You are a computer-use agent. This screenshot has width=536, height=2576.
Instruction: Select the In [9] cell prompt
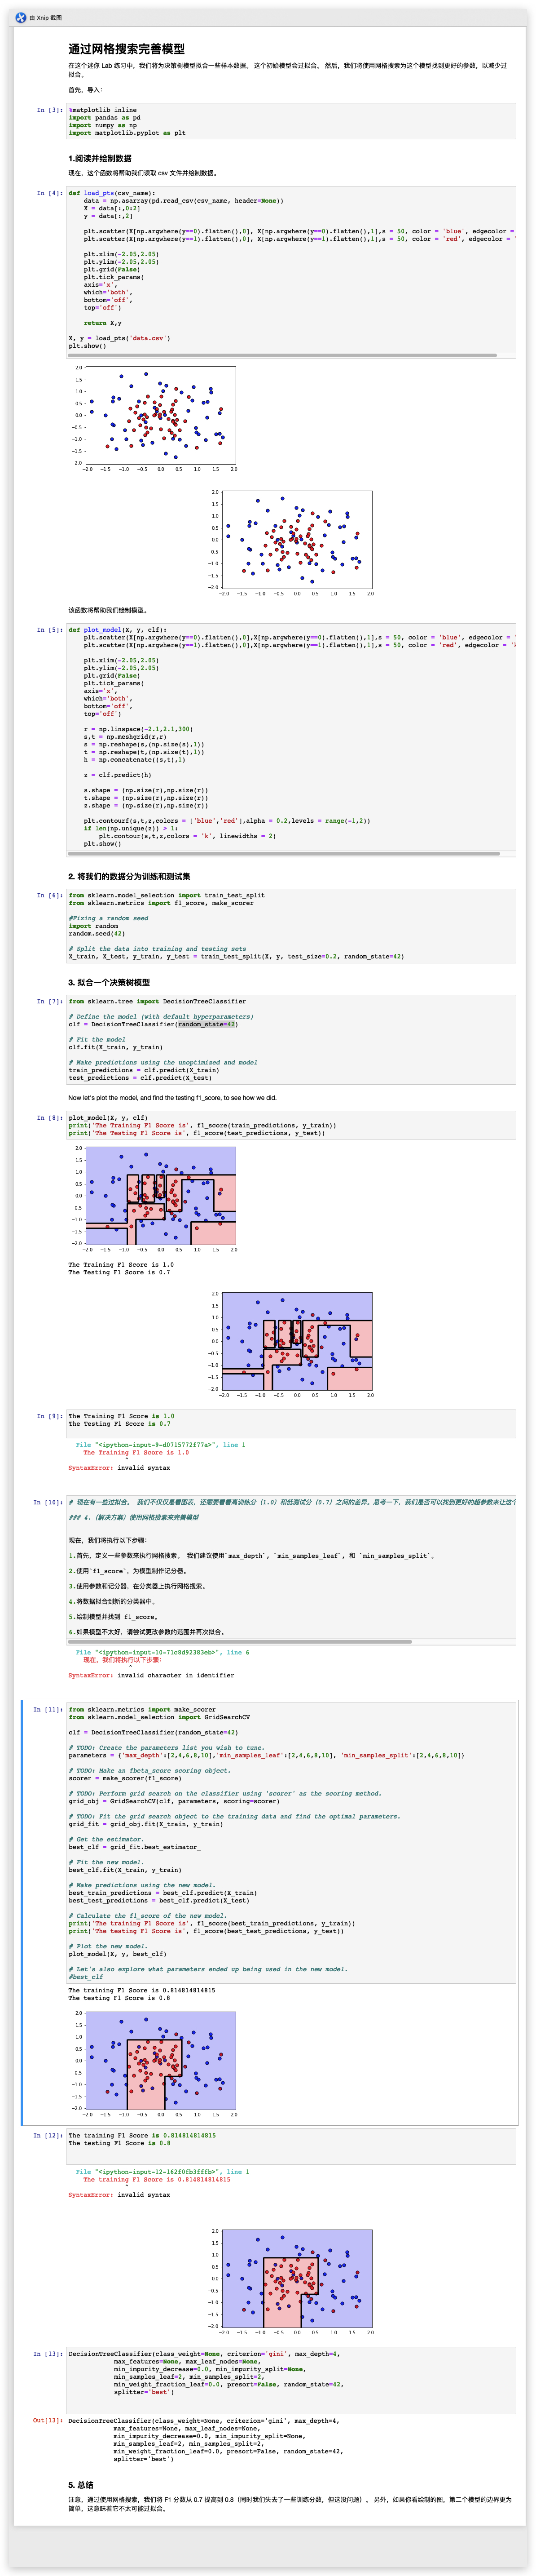(x=49, y=1415)
